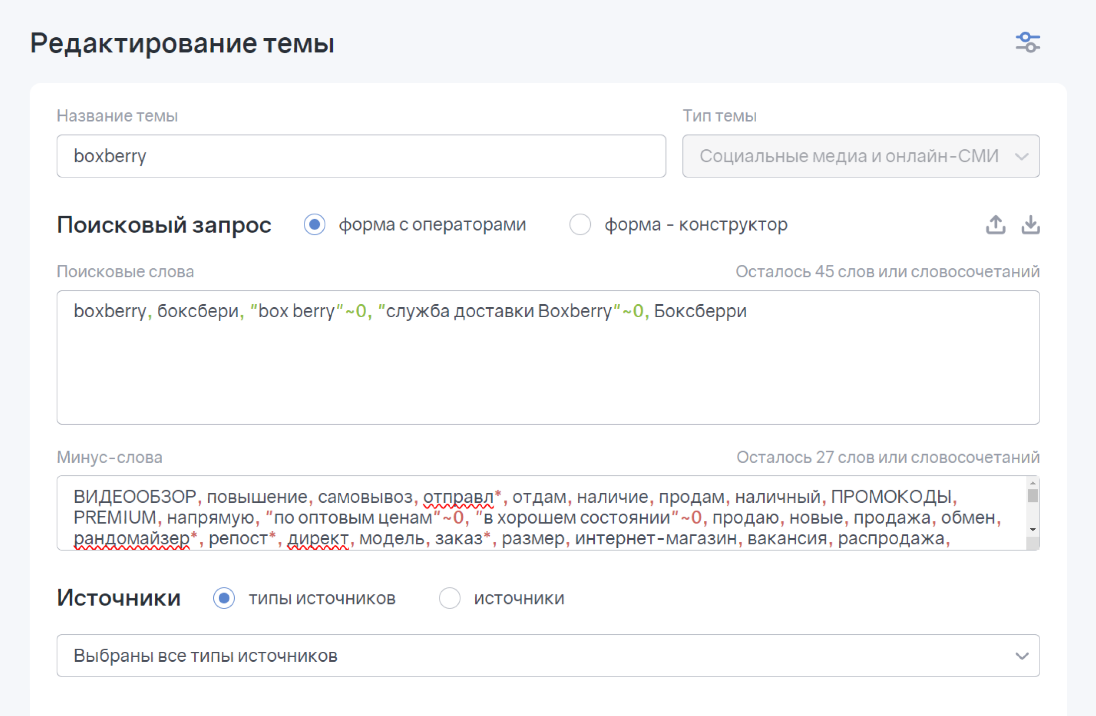
Task: Click the "Редактирование темы" page heading
Action: coord(182,43)
